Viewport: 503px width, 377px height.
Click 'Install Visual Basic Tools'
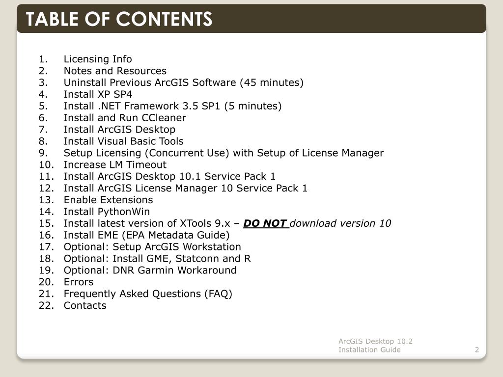[x=124, y=141]
